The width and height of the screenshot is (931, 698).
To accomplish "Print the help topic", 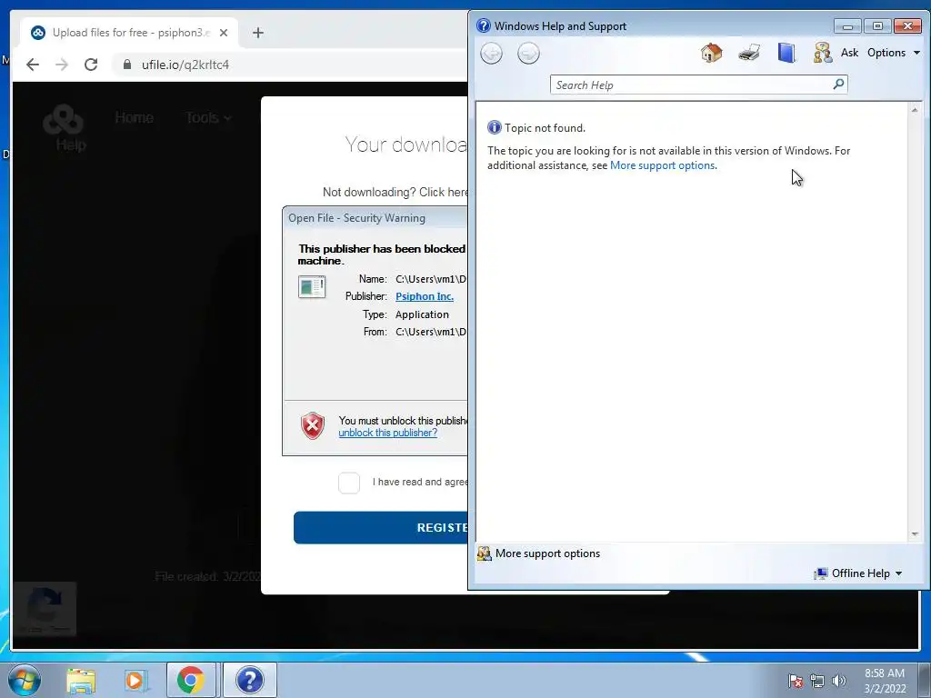I will click(749, 53).
